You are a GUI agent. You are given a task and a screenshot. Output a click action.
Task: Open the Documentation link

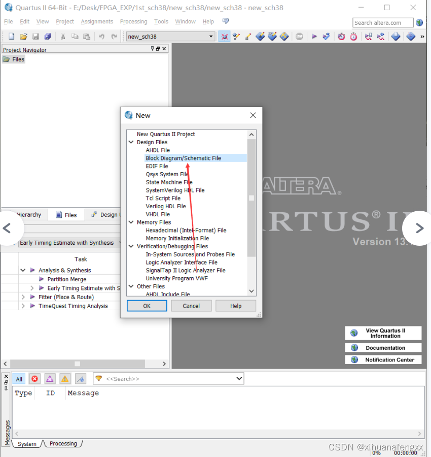coord(383,348)
